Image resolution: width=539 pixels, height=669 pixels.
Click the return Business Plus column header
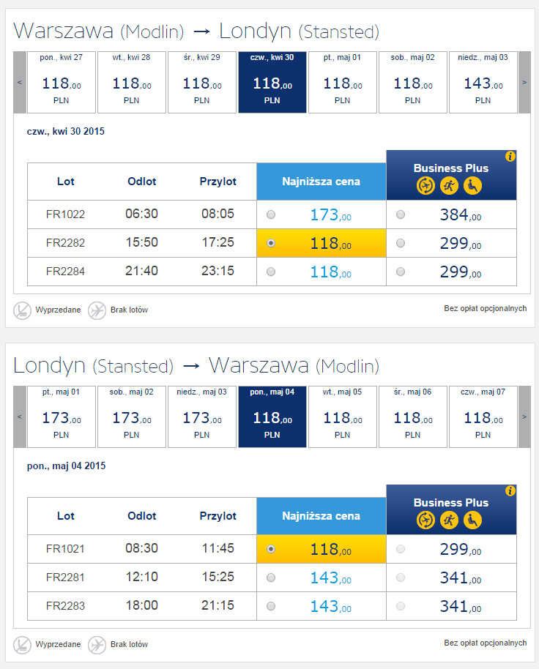(451, 509)
